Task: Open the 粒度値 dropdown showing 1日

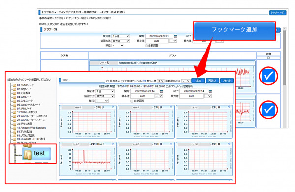Action: [105, 91]
